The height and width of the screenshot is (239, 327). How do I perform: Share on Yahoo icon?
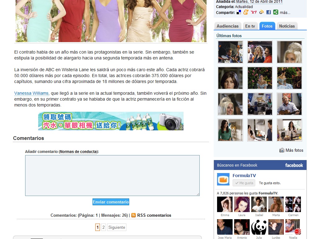click(254, 12)
